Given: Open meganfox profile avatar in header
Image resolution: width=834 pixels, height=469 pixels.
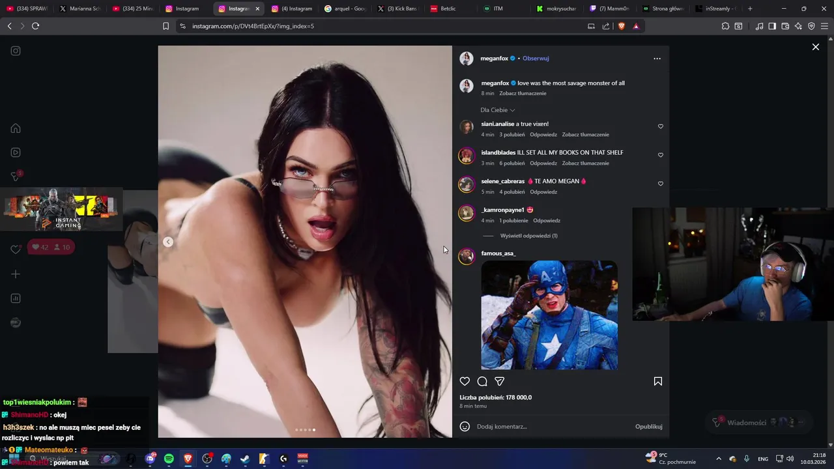Looking at the screenshot, I should coord(467,59).
